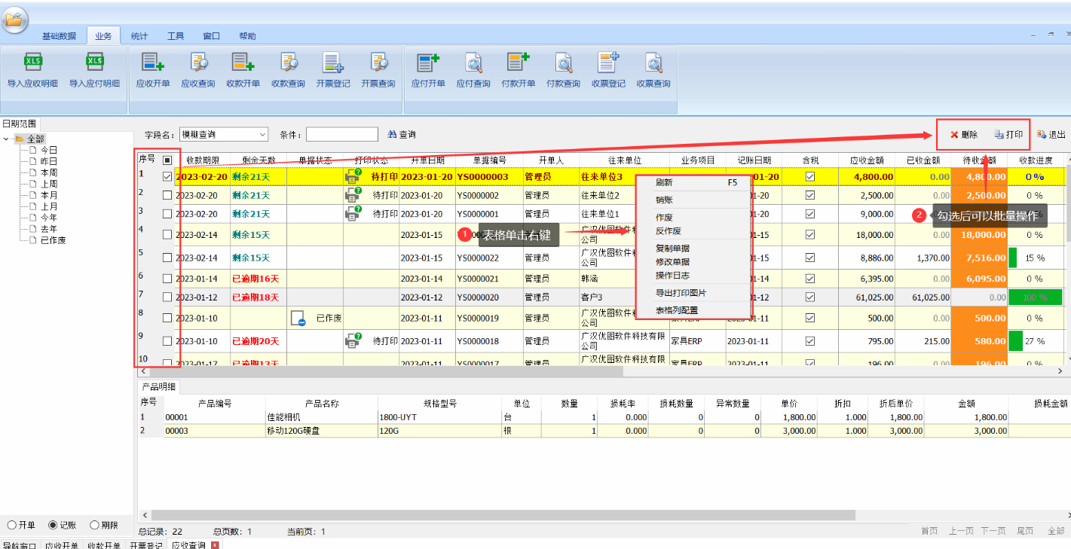Select 已作废 in date range tree
1071x549 pixels.
(53, 240)
